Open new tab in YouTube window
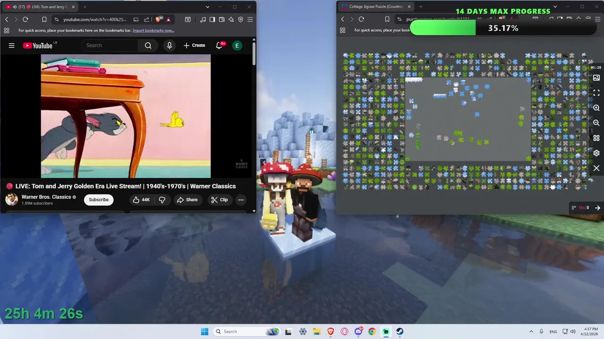This screenshot has width=604, height=339. pos(85,7)
